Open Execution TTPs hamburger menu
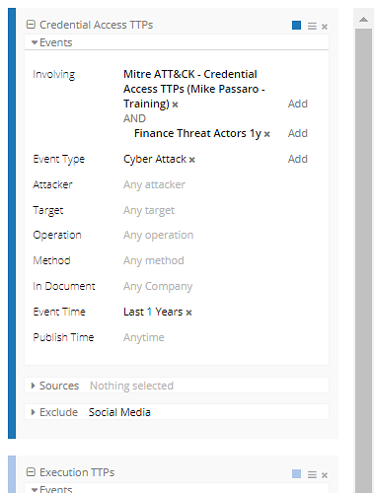The height and width of the screenshot is (493, 374). (312, 474)
